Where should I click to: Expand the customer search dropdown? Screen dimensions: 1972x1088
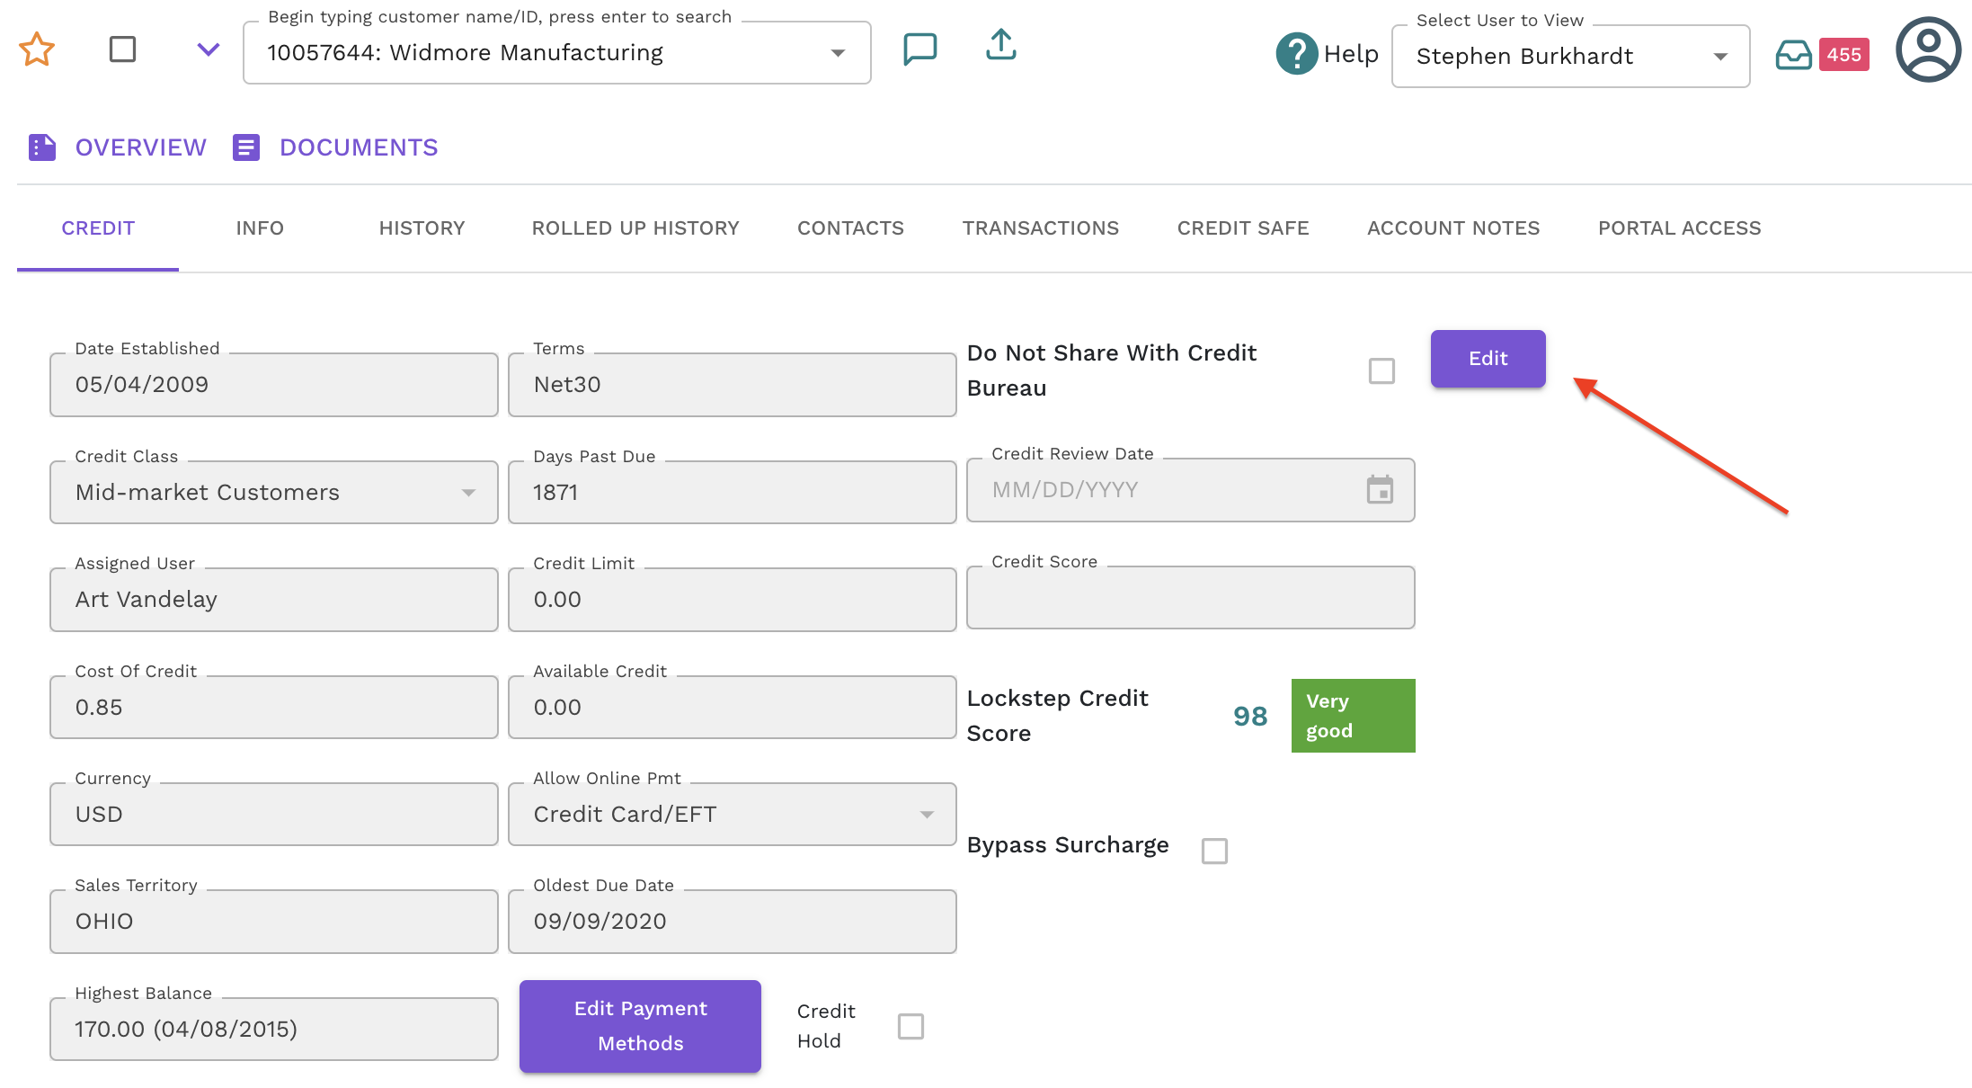(x=838, y=53)
